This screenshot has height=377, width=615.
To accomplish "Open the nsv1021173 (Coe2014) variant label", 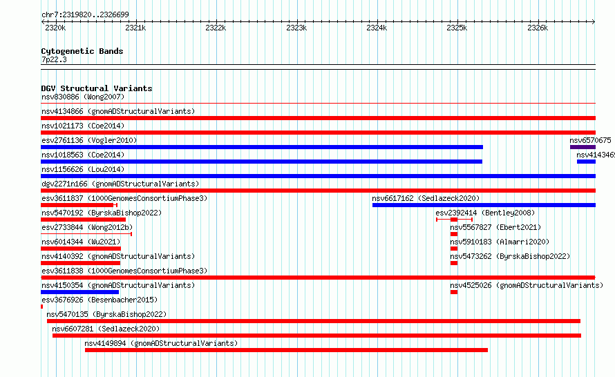I will pos(83,126).
